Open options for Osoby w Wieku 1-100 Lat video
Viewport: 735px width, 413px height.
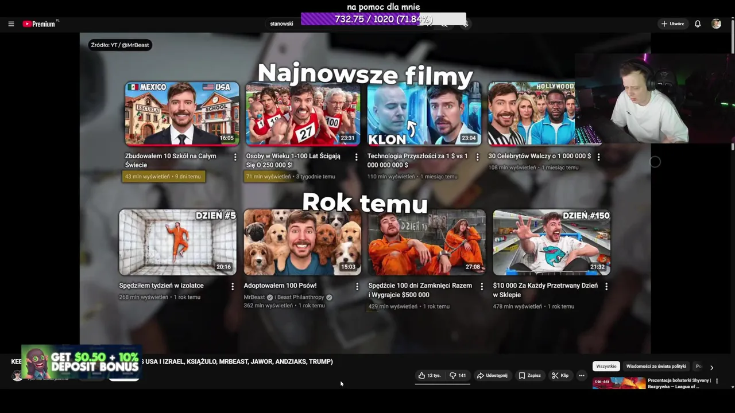coord(356,157)
